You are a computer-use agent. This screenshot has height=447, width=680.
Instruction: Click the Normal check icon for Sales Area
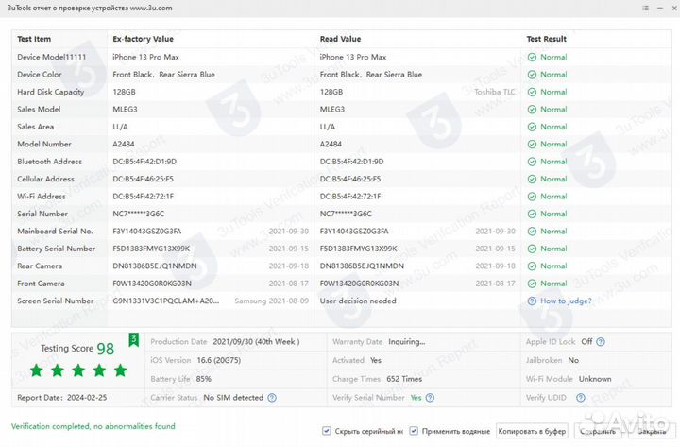click(532, 127)
